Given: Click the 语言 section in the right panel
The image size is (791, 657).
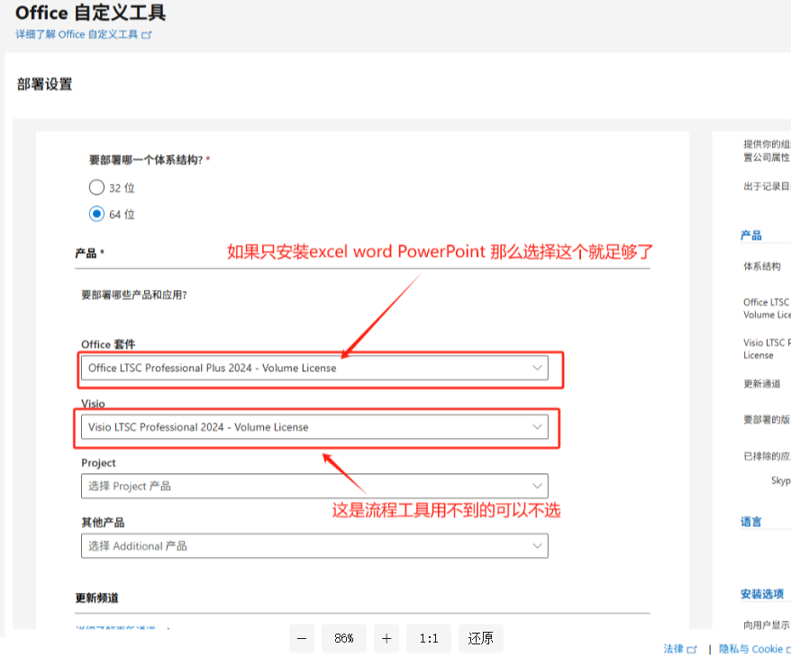Looking at the screenshot, I should 751,522.
